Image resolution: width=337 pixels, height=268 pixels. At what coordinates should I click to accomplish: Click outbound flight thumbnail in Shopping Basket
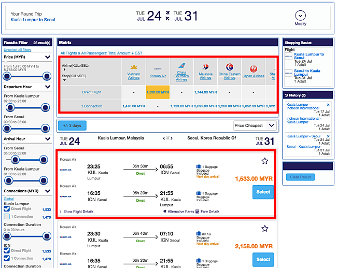click(x=288, y=57)
